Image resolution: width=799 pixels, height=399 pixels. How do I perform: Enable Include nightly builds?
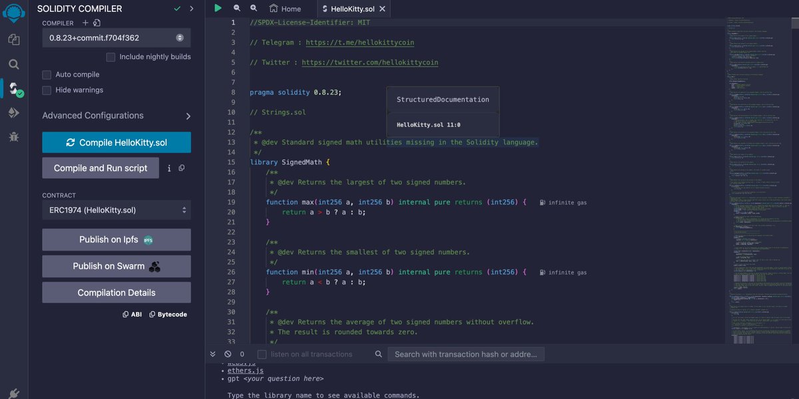[111, 57]
